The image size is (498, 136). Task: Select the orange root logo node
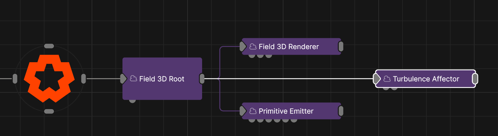tap(49, 78)
